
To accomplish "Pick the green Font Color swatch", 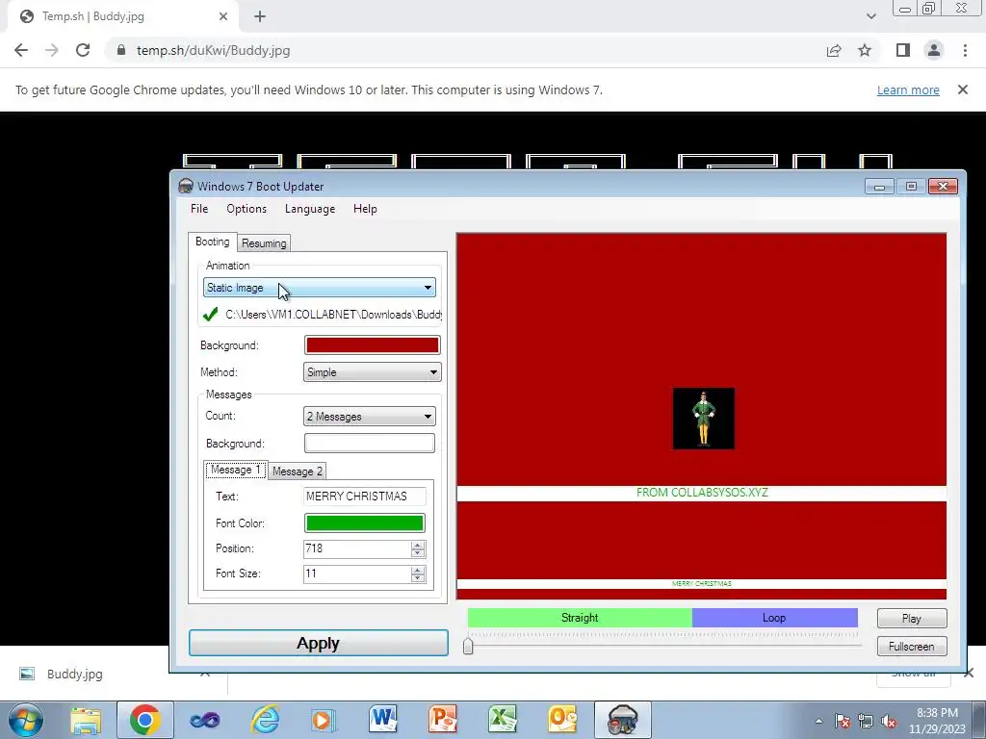I will point(365,522).
